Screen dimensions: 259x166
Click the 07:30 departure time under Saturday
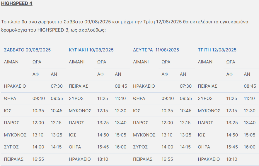pyautogui.click(x=57, y=86)
